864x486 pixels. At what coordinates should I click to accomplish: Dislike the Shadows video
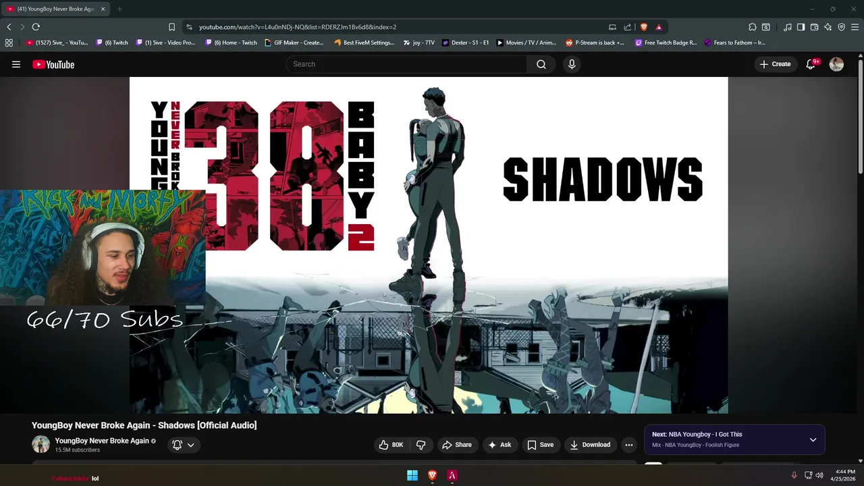coord(421,445)
